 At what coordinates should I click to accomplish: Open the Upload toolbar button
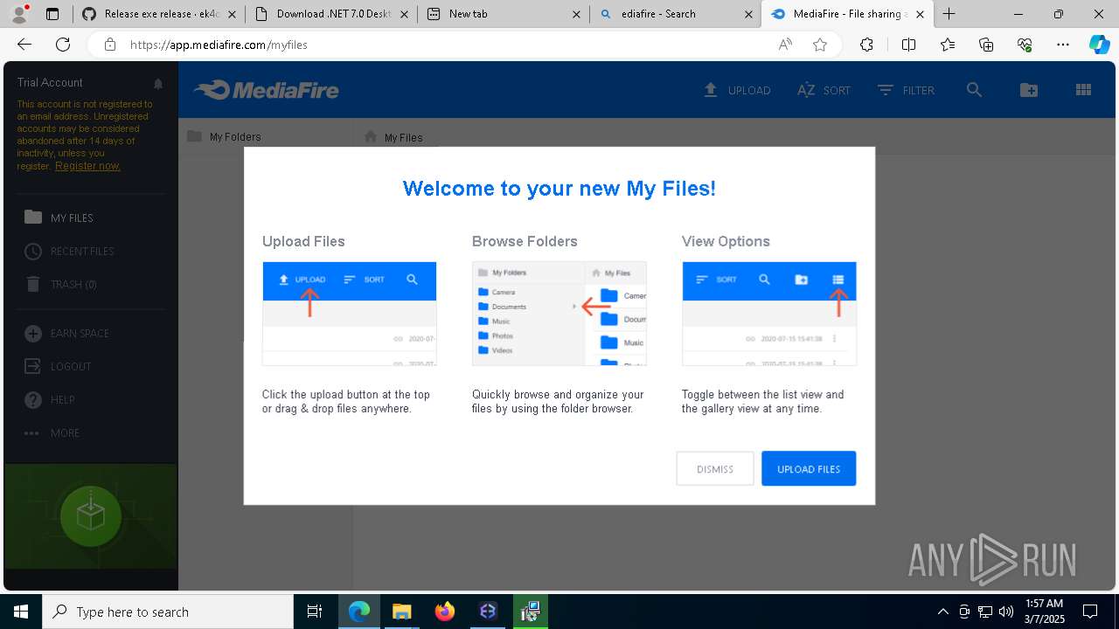click(x=737, y=90)
